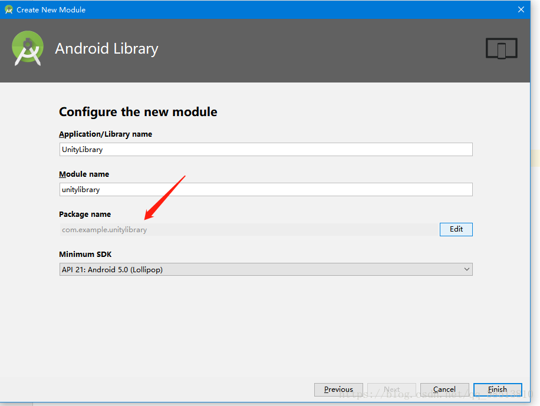The image size is (540, 406).
Task: Click the Edit button for package name
Action: point(456,229)
